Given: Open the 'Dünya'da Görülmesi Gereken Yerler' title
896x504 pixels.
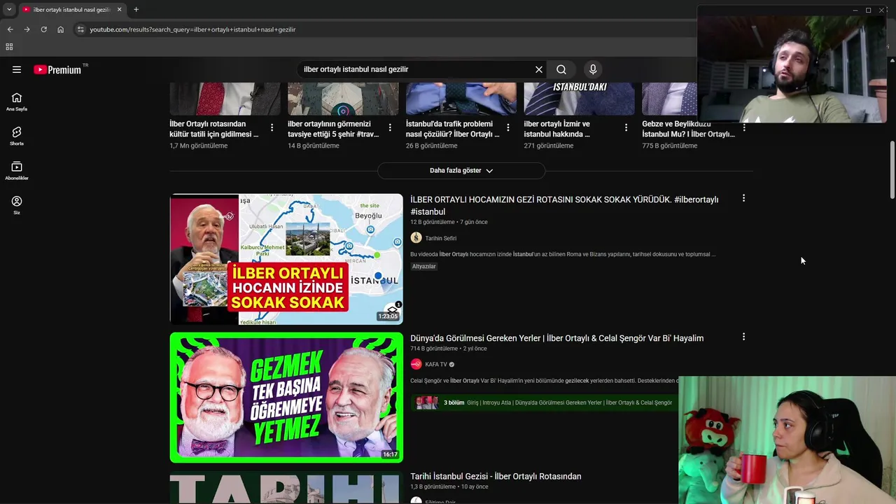Looking at the screenshot, I should 556,338.
